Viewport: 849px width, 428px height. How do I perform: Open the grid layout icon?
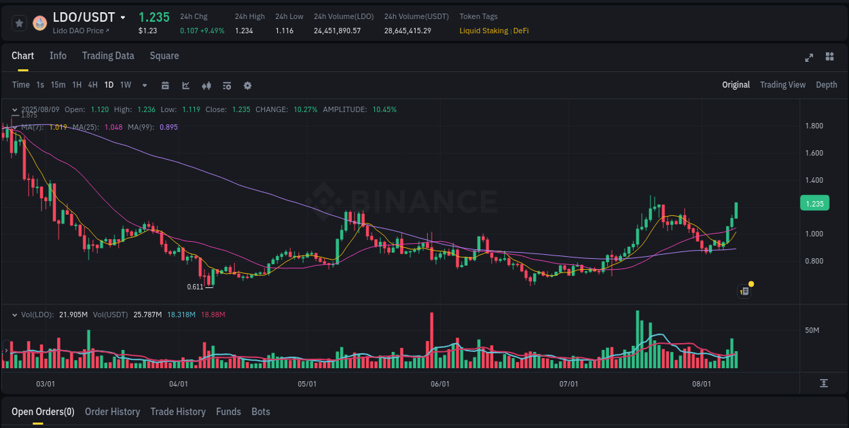click(829, 58)
